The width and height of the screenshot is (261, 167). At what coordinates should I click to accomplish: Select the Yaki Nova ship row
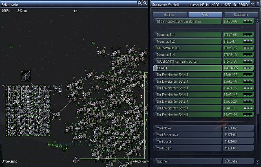tap(204, 128)
